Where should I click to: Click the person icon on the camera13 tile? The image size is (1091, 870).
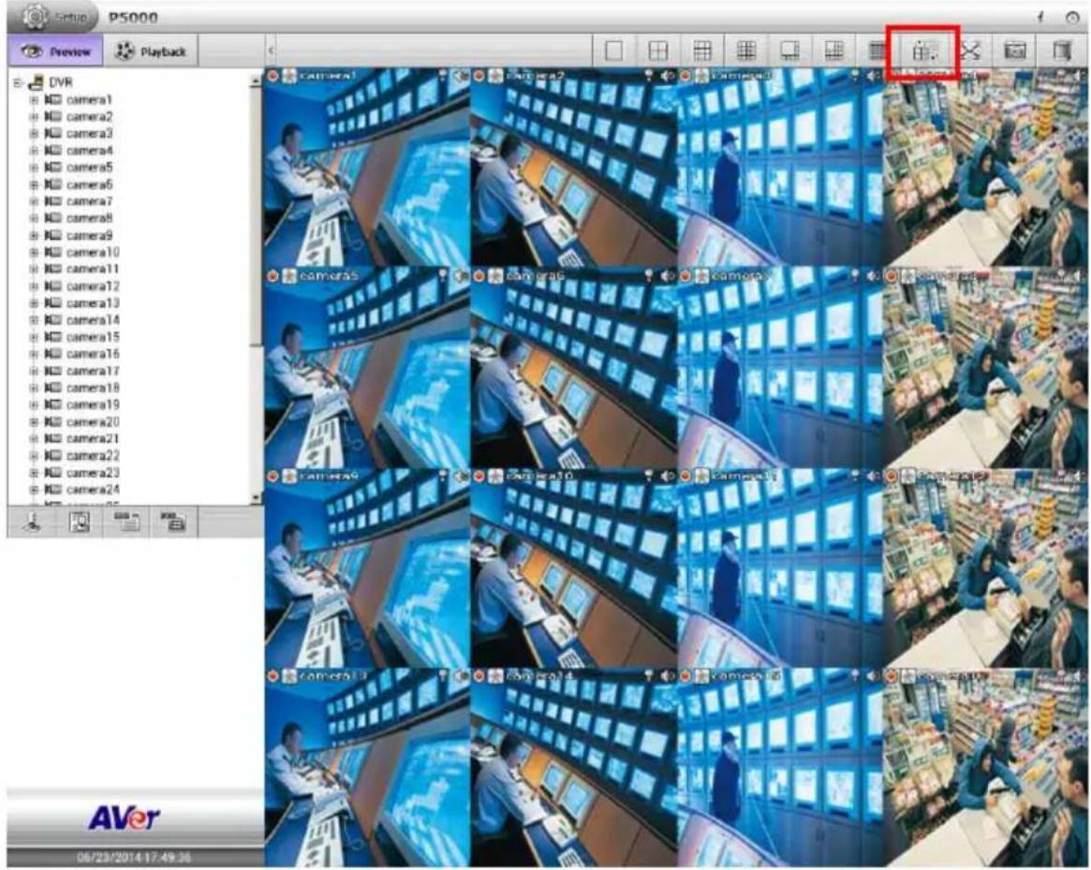click(x=289, y=675)
